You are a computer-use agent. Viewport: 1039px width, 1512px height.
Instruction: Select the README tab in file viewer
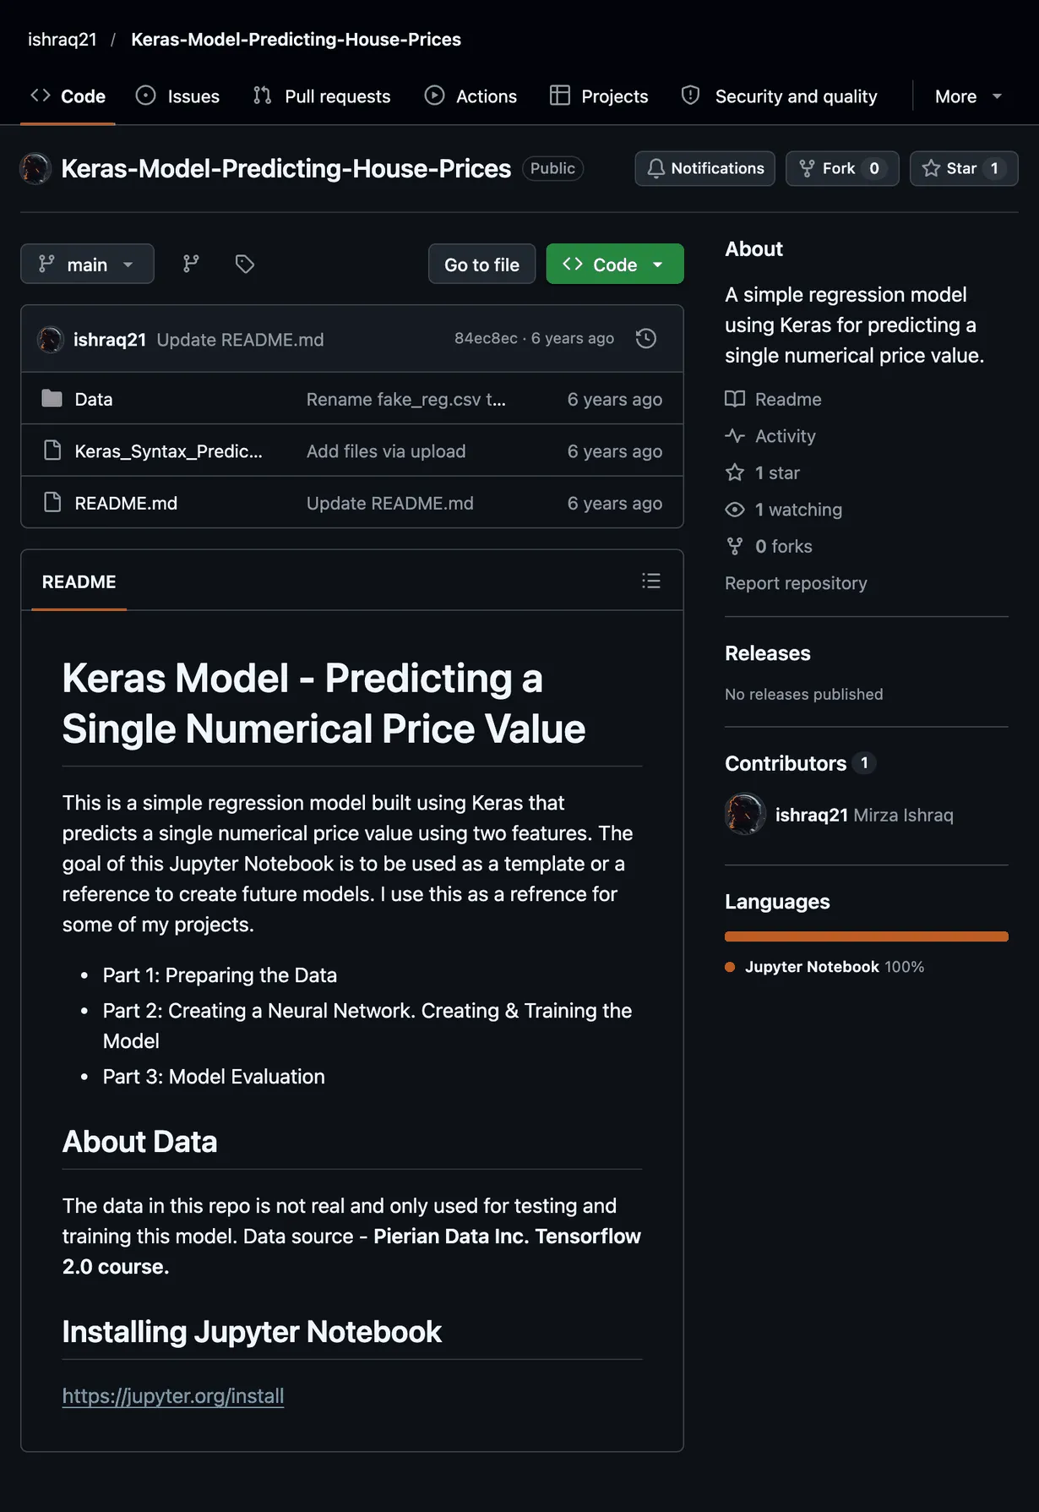tap(79, 581)
